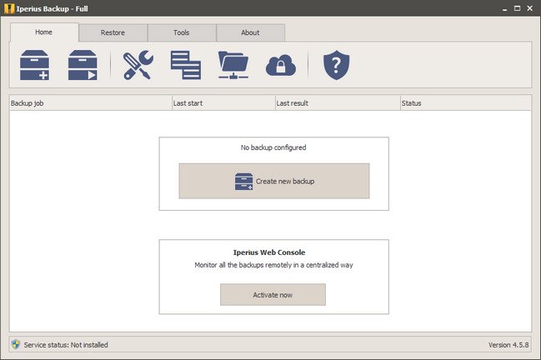Image resolution: width=541 pixels, height=360 pixels.
Task: Open the logs/reports stacked lists icon
Action: [186, 65]
